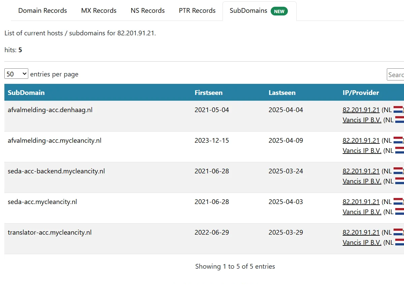Click Netherlands flag beside IP in seda-acc-backend row
The height and width of the screenshot is (303, 404).
398,171
